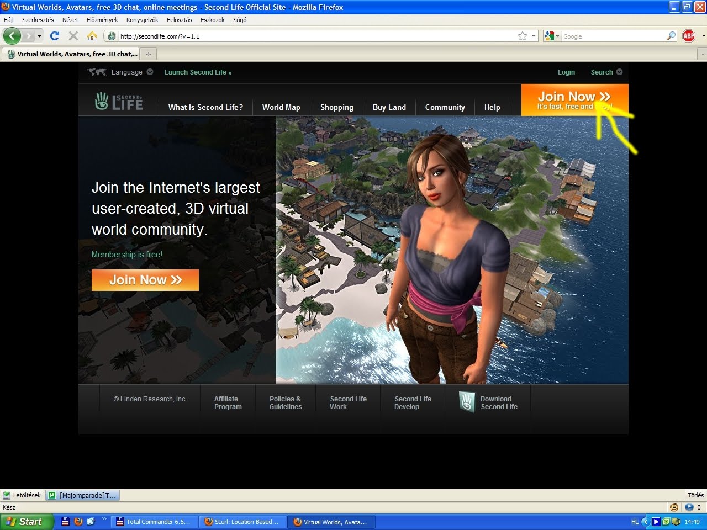Open What Is Second Life? nav item

[205, 107]
